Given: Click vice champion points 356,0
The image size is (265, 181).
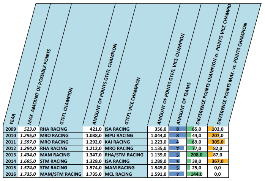Looking at the screenshot, I should pos(158,129).
